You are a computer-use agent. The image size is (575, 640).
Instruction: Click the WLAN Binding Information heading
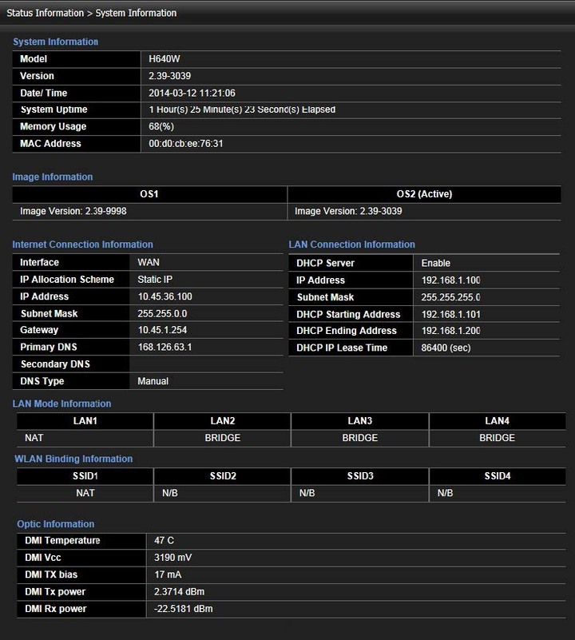(x=73, y=459)
